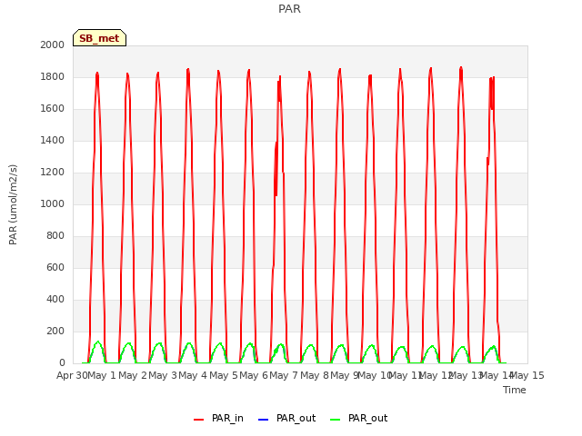Click the 'May 4' x-axis date label

point(193,375)
